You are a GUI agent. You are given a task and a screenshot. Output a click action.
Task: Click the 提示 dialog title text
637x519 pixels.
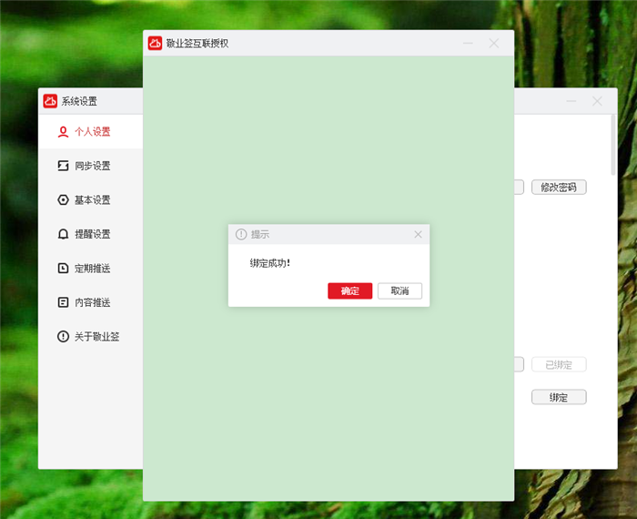pyautogui.click(x=260, y=234)
